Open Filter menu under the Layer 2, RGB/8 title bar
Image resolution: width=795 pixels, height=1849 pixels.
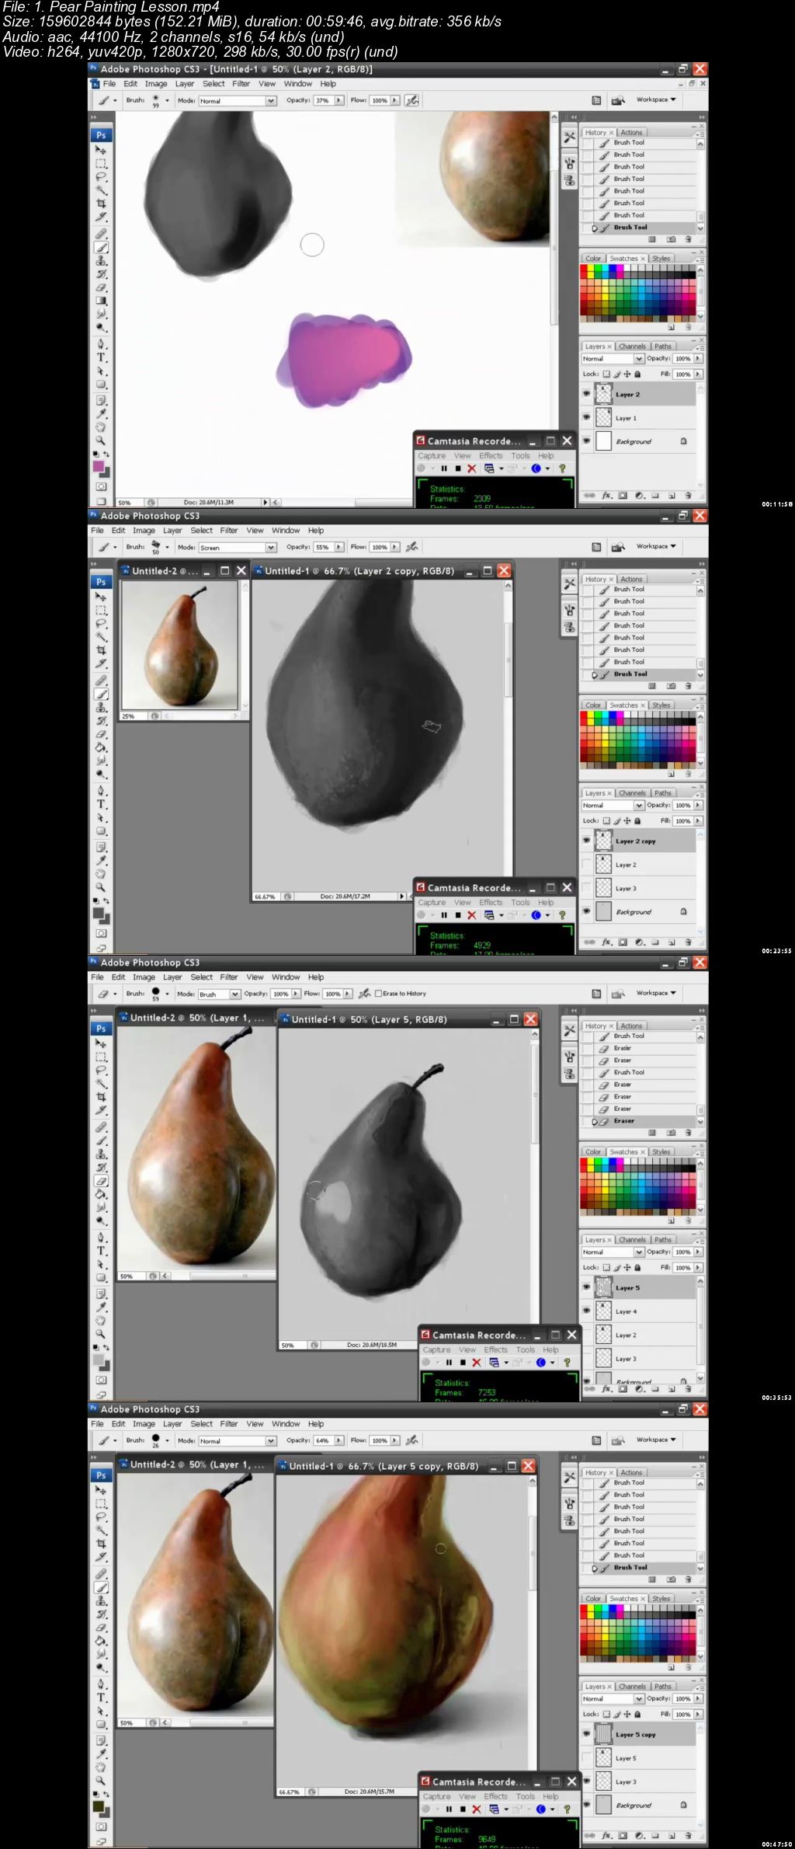coord(241,84)
